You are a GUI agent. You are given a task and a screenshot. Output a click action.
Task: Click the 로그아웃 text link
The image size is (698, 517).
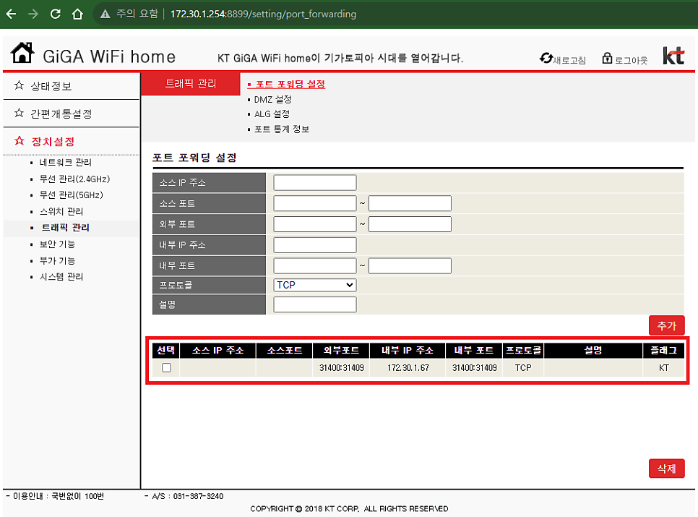632,60
